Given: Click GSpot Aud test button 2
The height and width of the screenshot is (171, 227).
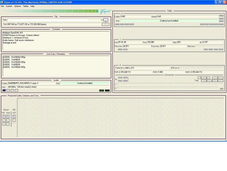Looking at the screenshot, I should pyautogui.click(x=8, y=120).
